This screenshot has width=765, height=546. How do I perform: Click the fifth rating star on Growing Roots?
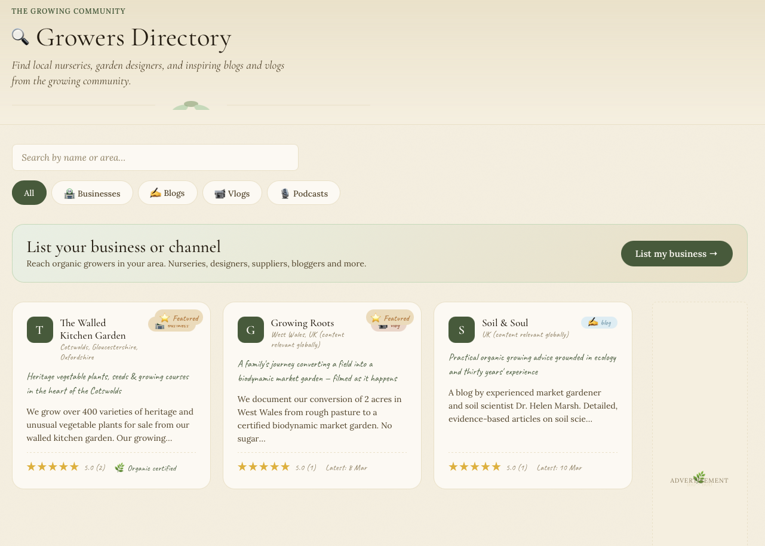285,466
